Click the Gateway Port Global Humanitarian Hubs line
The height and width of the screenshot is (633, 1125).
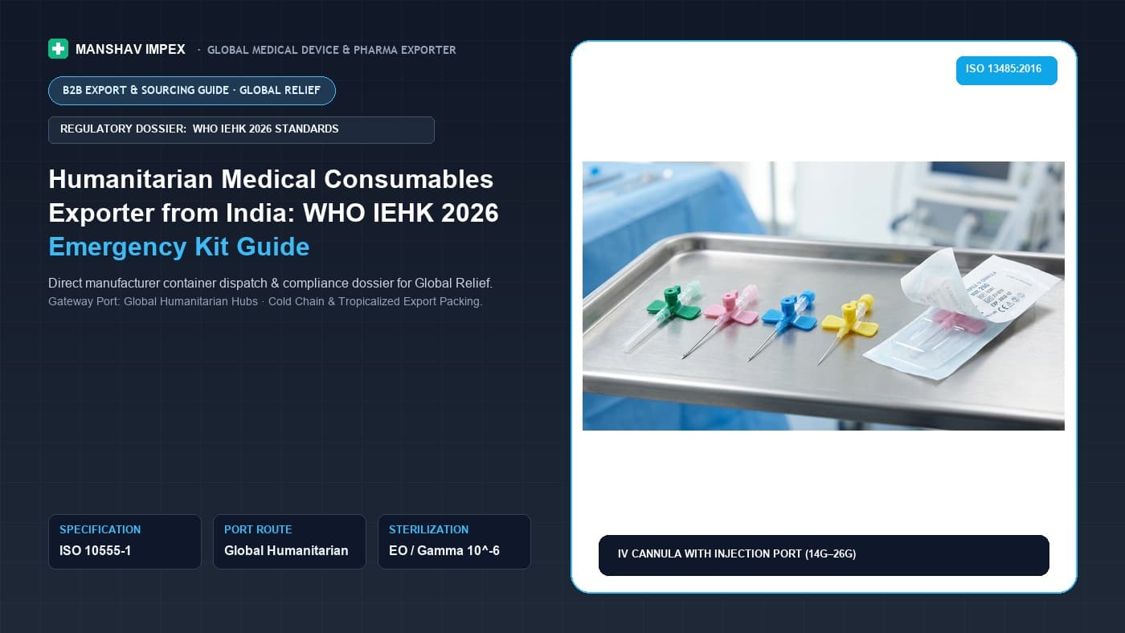click(x=265, y=302)
